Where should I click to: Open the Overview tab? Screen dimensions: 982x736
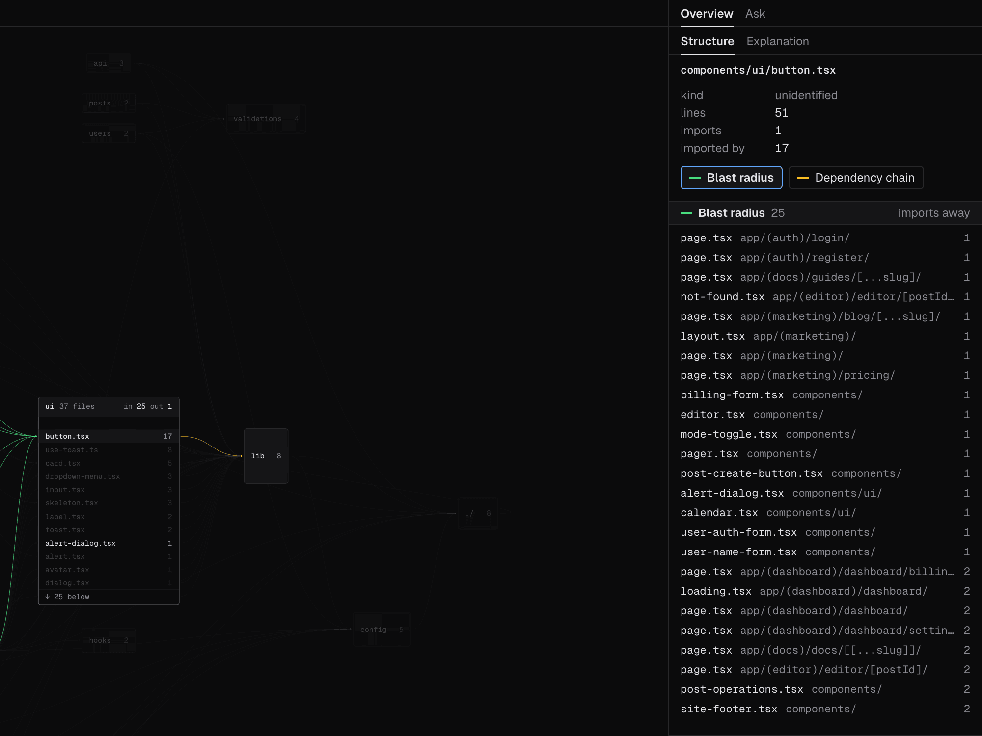[x=707, y=14]
